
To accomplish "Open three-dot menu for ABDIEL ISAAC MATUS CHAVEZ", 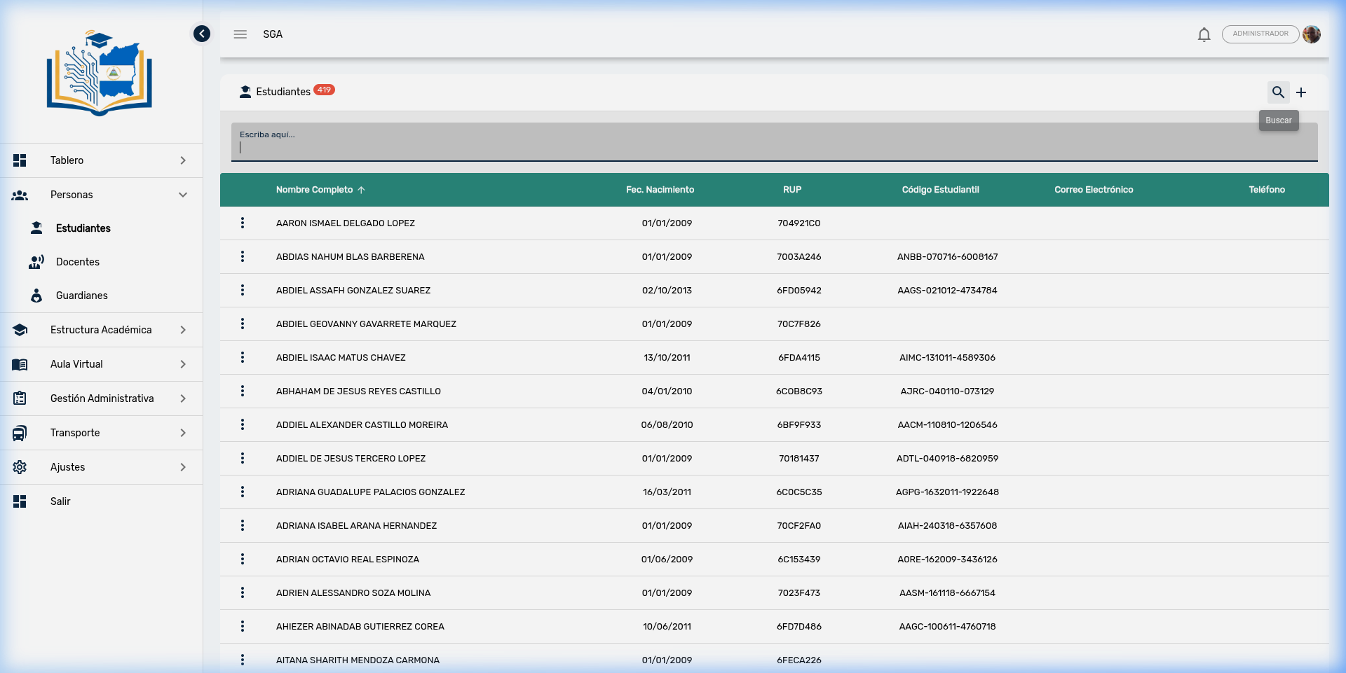I will point(243,358).
